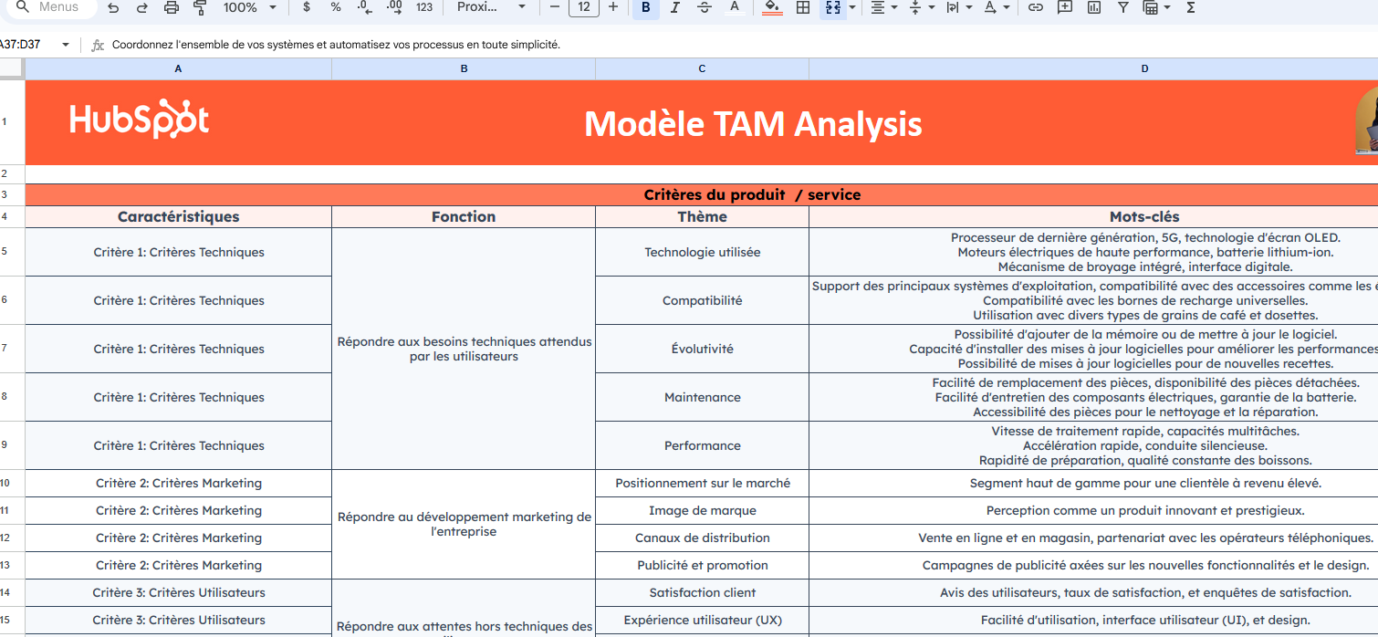Select 'Critères du produit / service' header cell
The image size is (1378, 637).
click(x=702, y=194)
